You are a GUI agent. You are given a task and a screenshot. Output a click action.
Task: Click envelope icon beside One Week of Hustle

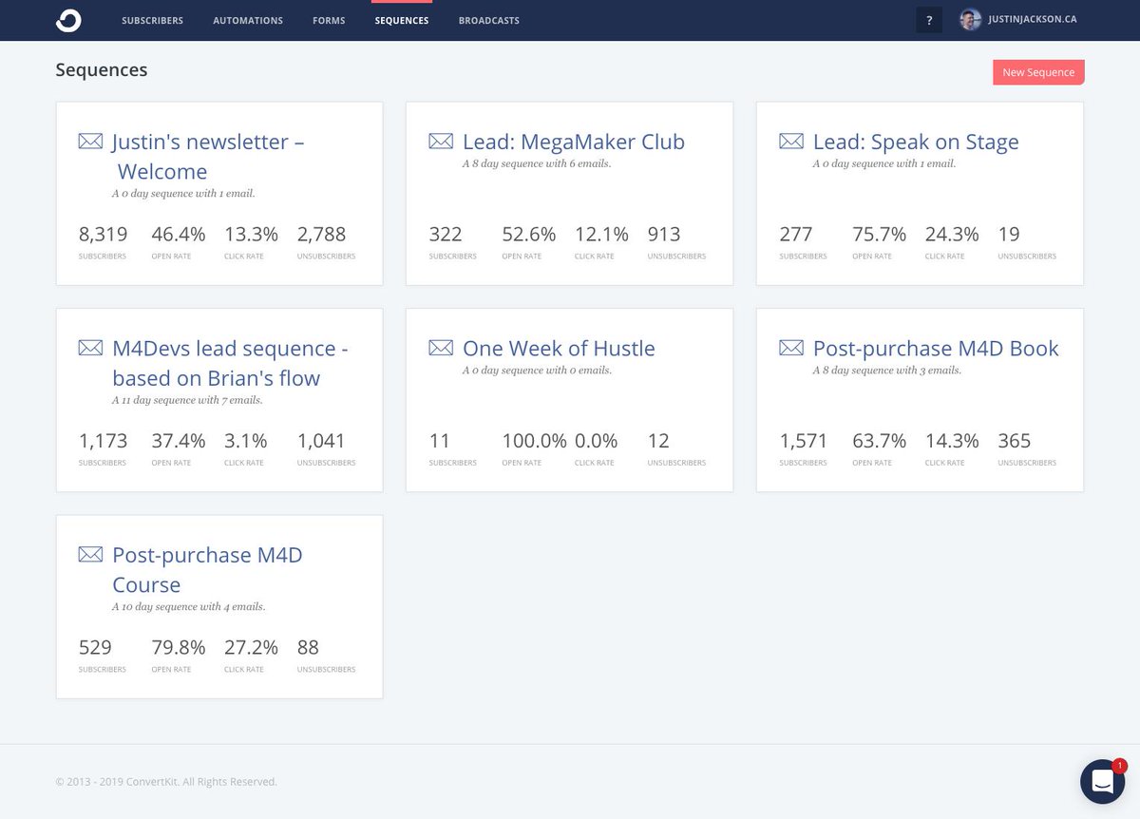[x=441, y=348]
